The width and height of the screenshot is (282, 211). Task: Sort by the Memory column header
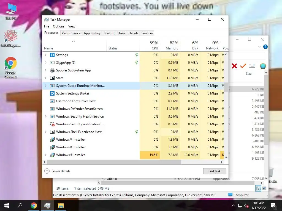pos(170,45)
